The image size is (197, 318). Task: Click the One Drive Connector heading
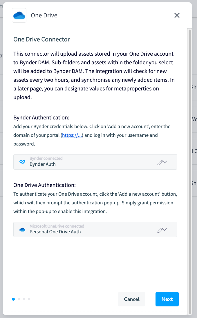pyautogui.click(x=41, y=39)
